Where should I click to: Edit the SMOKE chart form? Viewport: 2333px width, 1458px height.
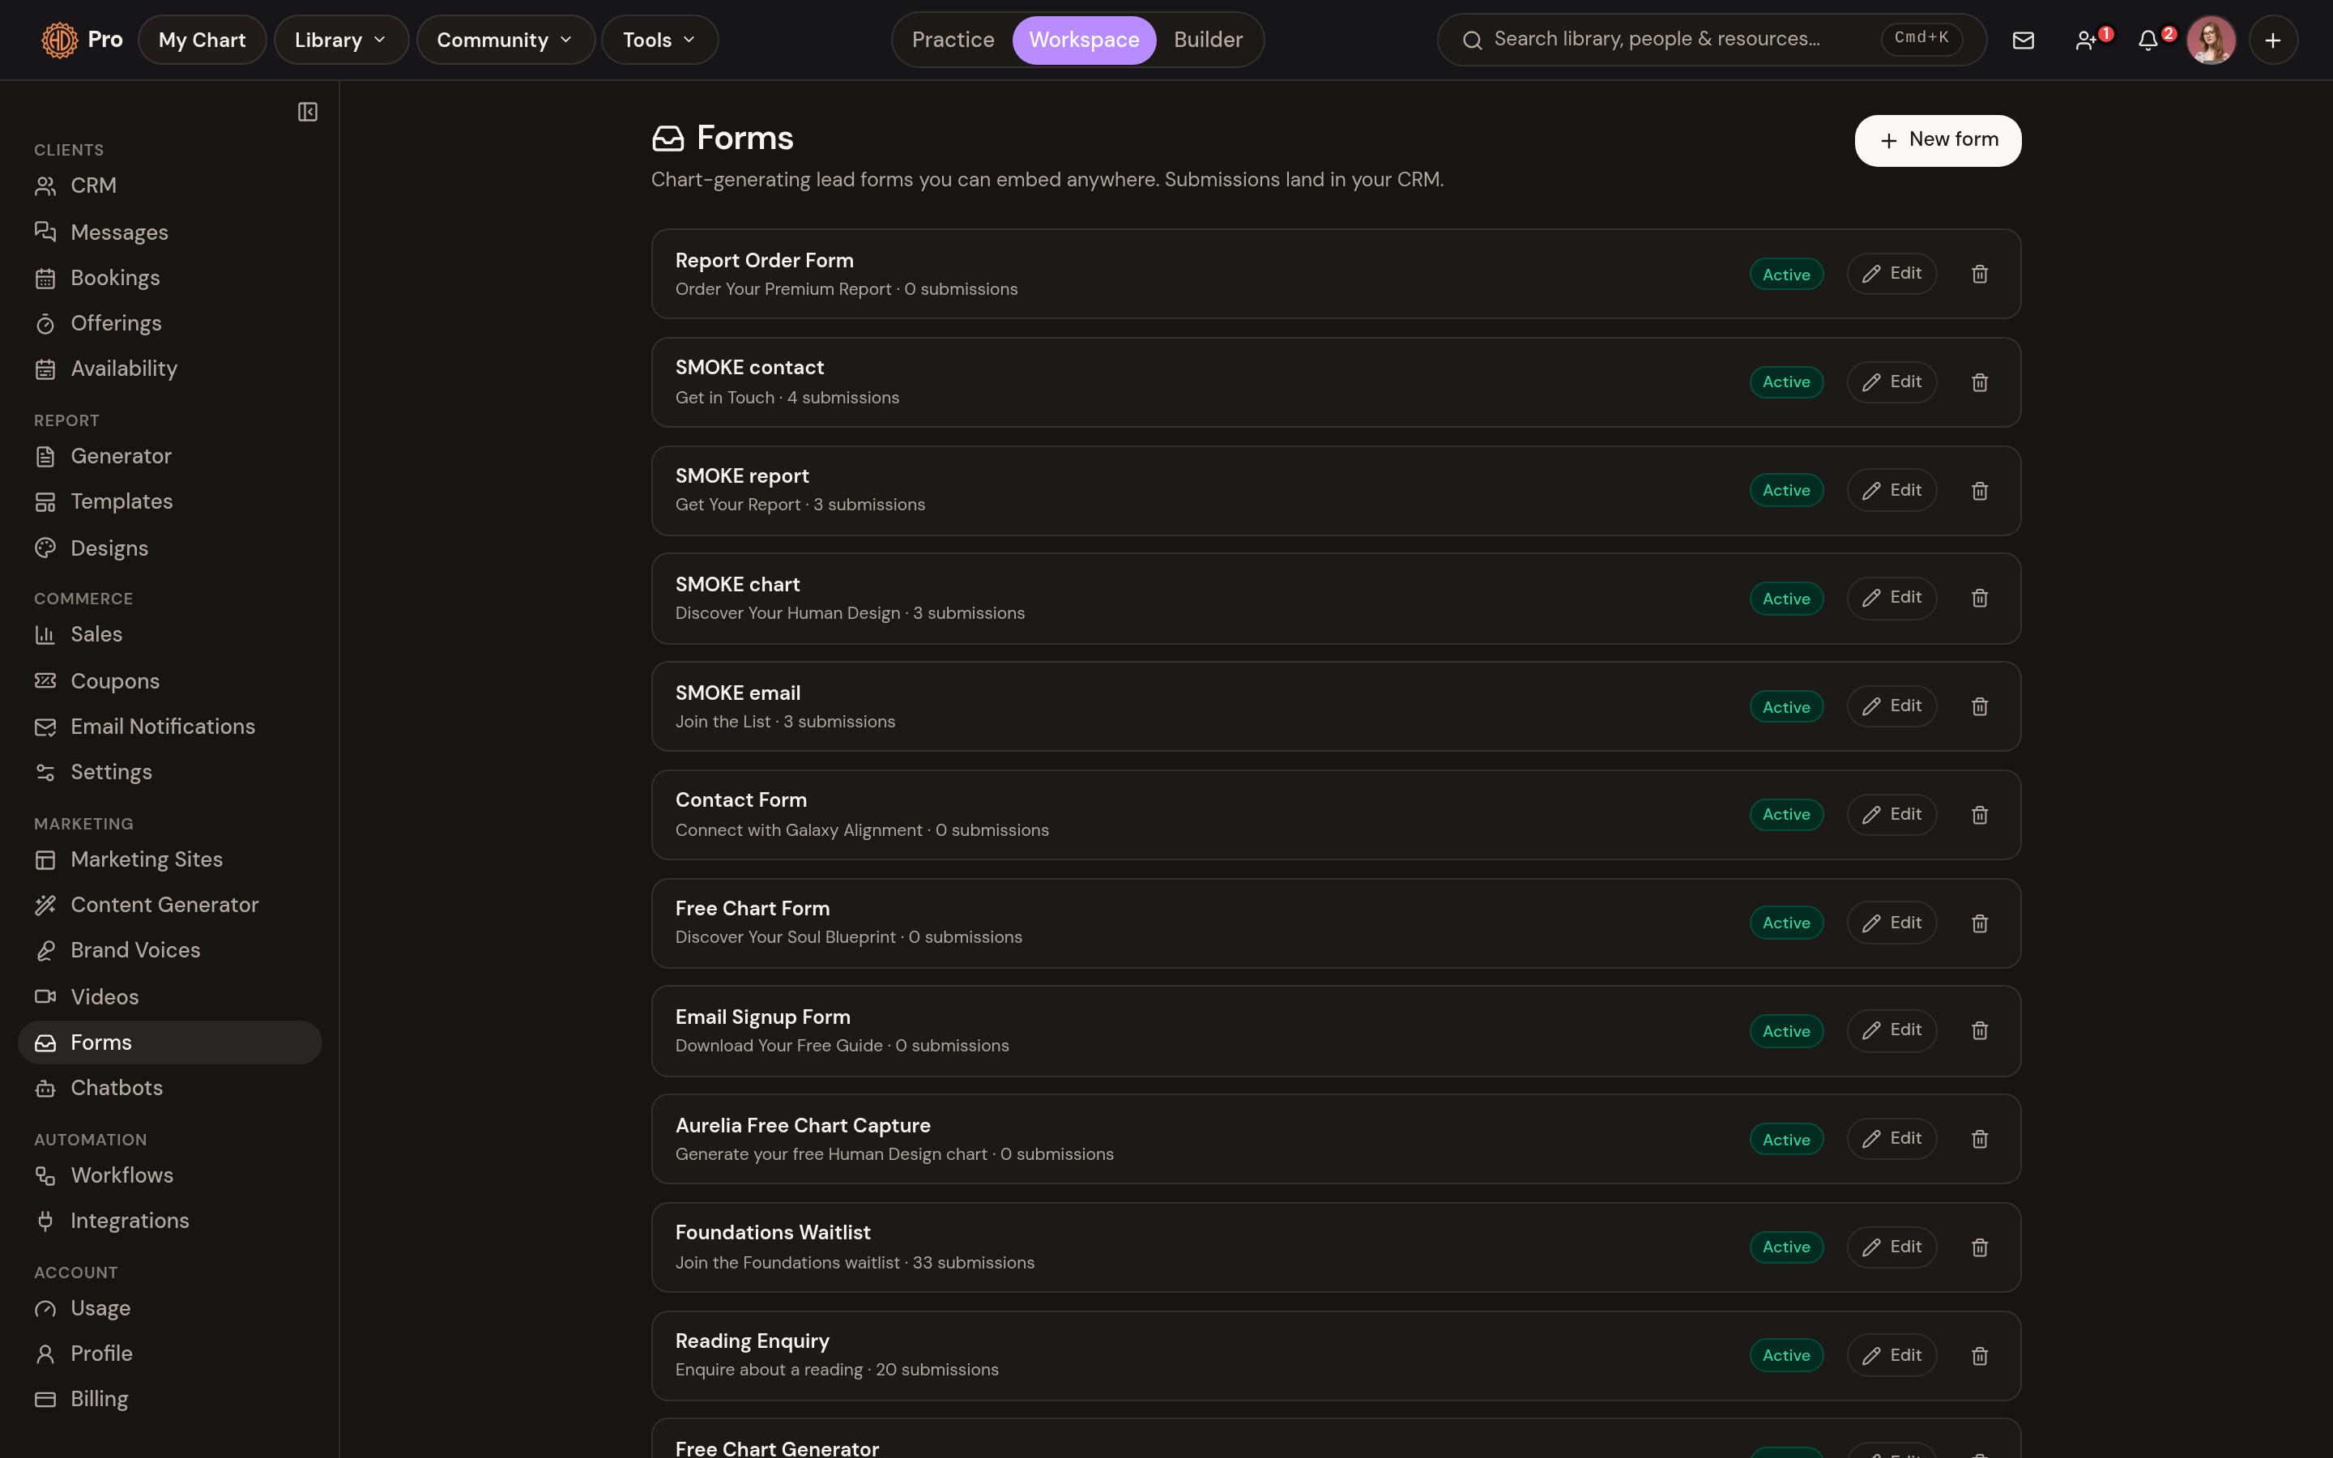(x=1892, y=598)
